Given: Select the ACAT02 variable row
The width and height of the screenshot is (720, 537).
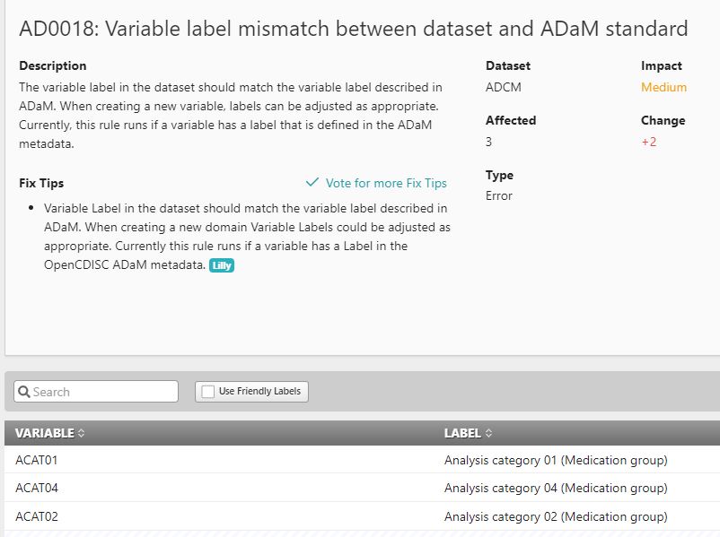Looking at the screenshot, I should tap(363, 516).
